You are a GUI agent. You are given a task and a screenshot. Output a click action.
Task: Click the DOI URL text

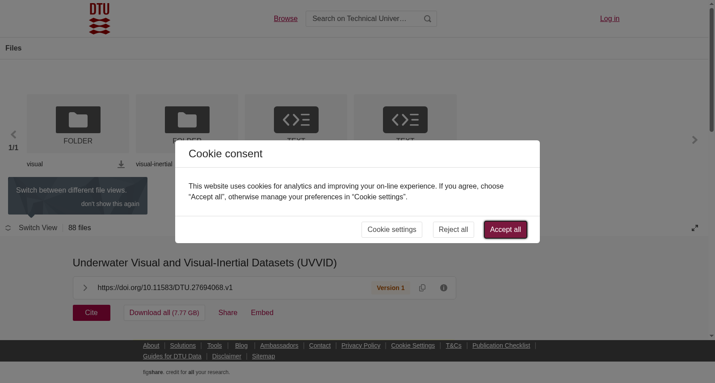165,288
